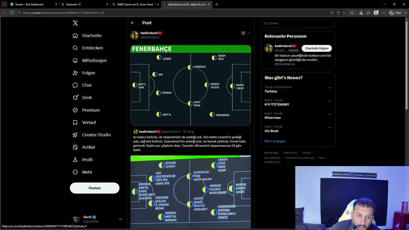The width and height of the screenshot is (409, 230).
Task: View site information lock icon
Action: click(19, 13)
